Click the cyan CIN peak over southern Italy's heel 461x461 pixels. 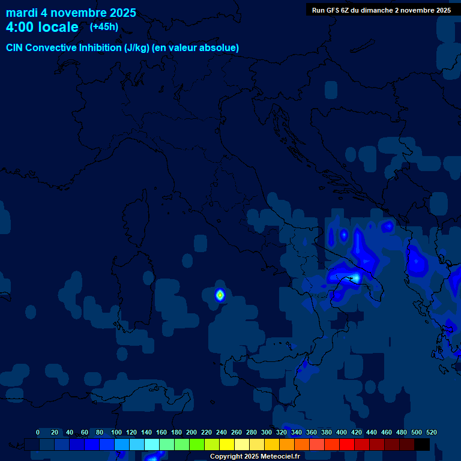[355, 277]
